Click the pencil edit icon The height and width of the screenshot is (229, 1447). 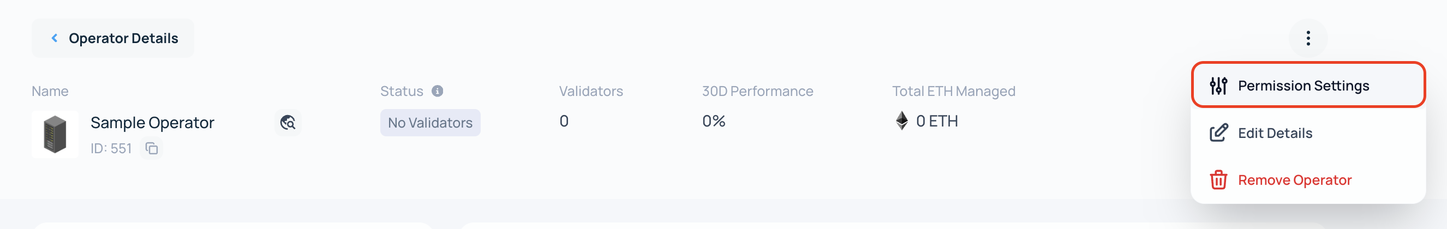coord(1218,133)
